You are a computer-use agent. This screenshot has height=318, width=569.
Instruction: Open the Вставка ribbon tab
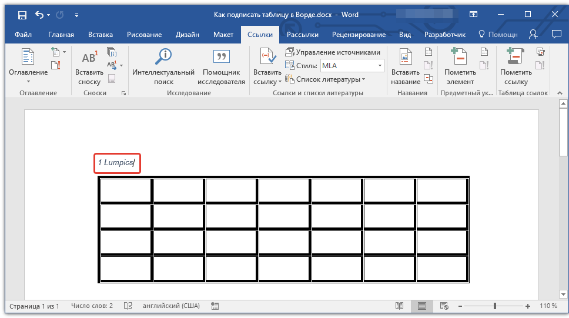101,35
